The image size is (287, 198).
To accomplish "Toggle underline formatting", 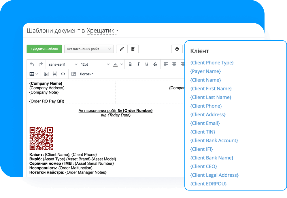I will click(x=147, y=64).
